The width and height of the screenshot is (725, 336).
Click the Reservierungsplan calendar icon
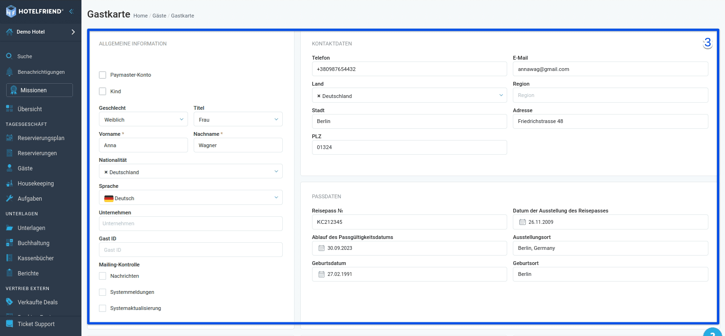point(9,138)
